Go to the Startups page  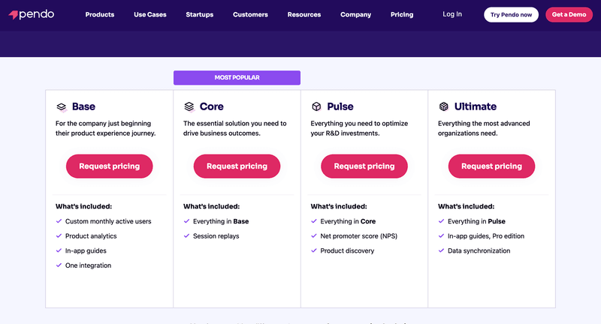pyautogui.click(x=200, y=14)
